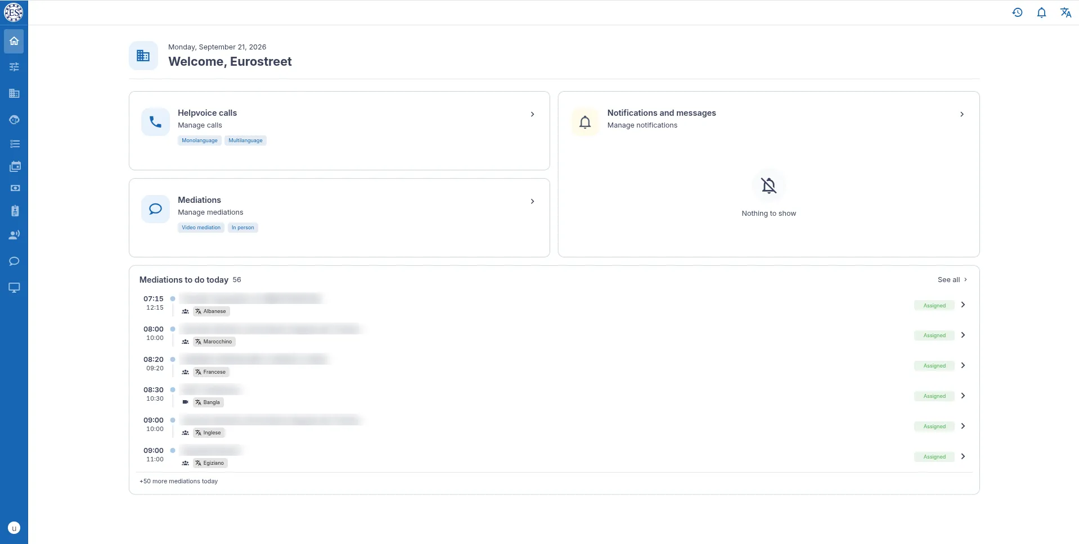
Task: Click the 'Nothing to show' muted bell icon
Action: (x=768, y=185)
